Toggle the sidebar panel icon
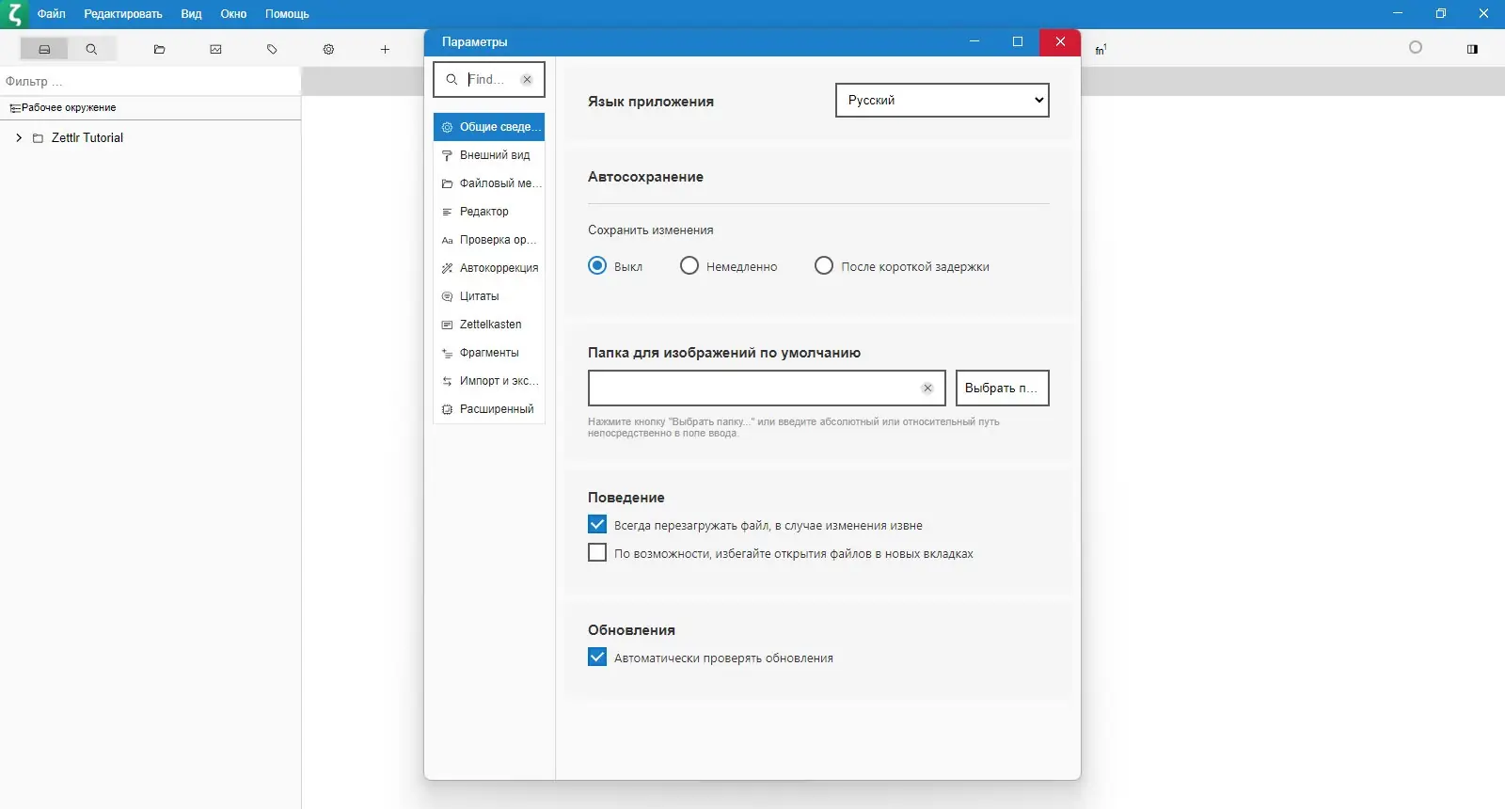This screenshot has height=809, width=1505. click(1472, 49)
